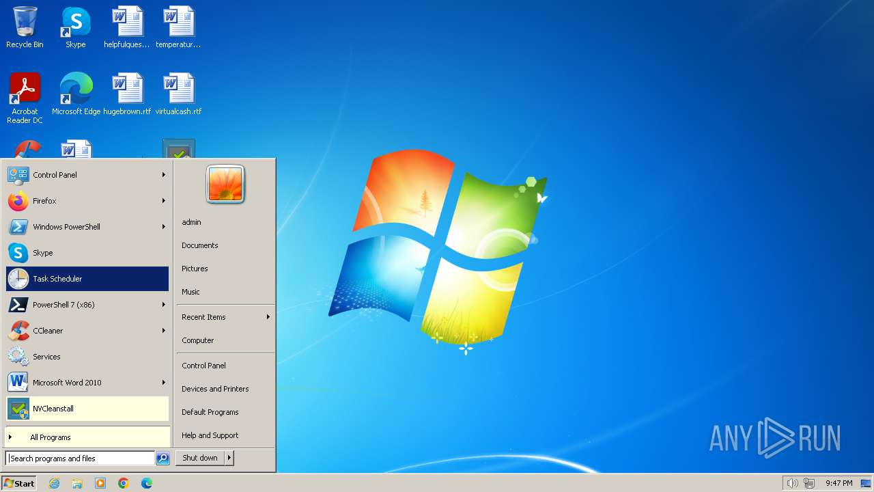Open Google Chrome from the taskbar
Screen dimensions: 874x492
click(124, 483)
